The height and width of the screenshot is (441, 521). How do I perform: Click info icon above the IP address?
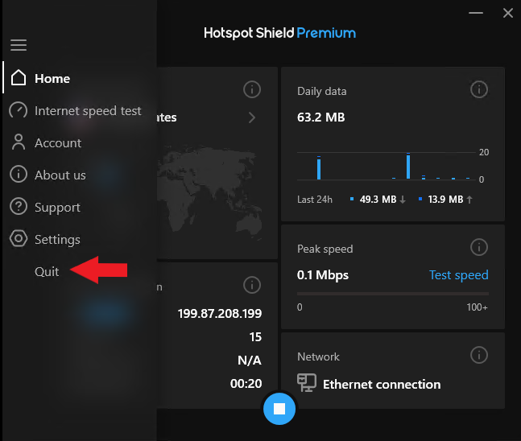coord(252,285)
